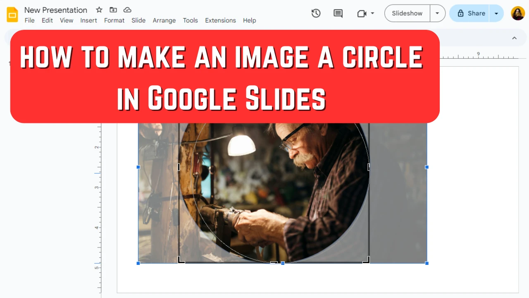This screenshot has width=529, height=298.
Task: Click the lock icon inside Share button
Action: point(460,13)
